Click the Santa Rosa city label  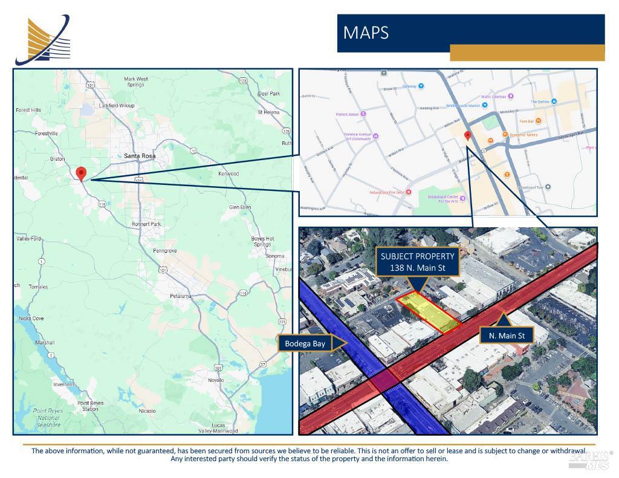(140, 156)
